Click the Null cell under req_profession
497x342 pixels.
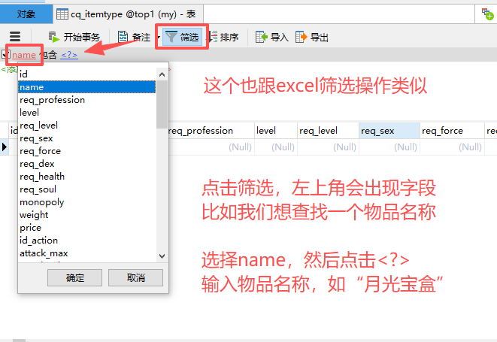coord(211,147)
